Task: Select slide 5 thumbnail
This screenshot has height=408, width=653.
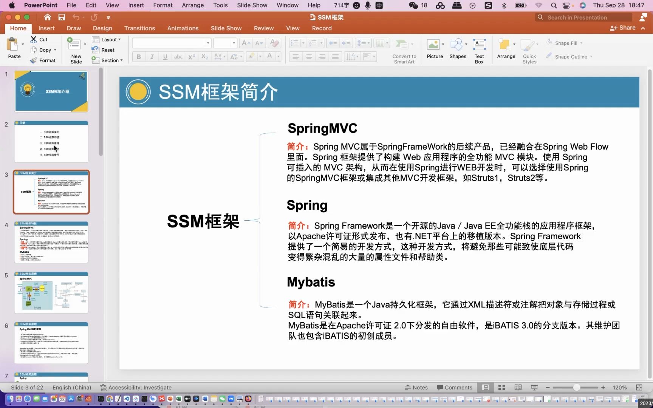Action: (x=51, y=293)
